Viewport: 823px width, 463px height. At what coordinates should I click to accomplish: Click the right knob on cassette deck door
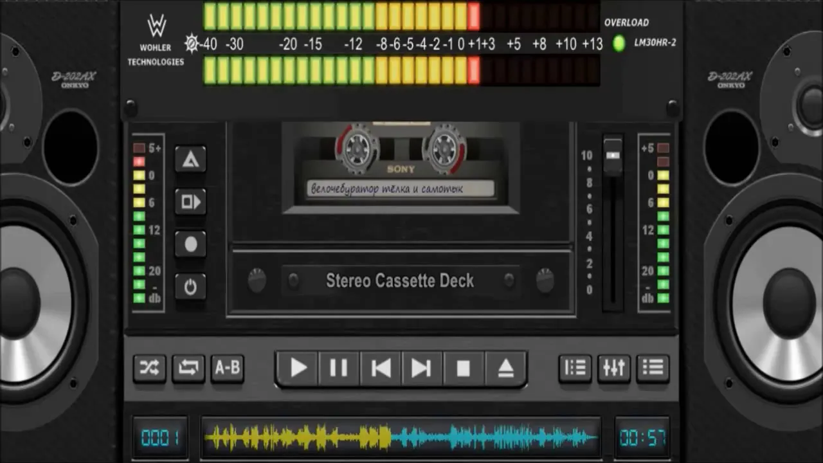545,280
